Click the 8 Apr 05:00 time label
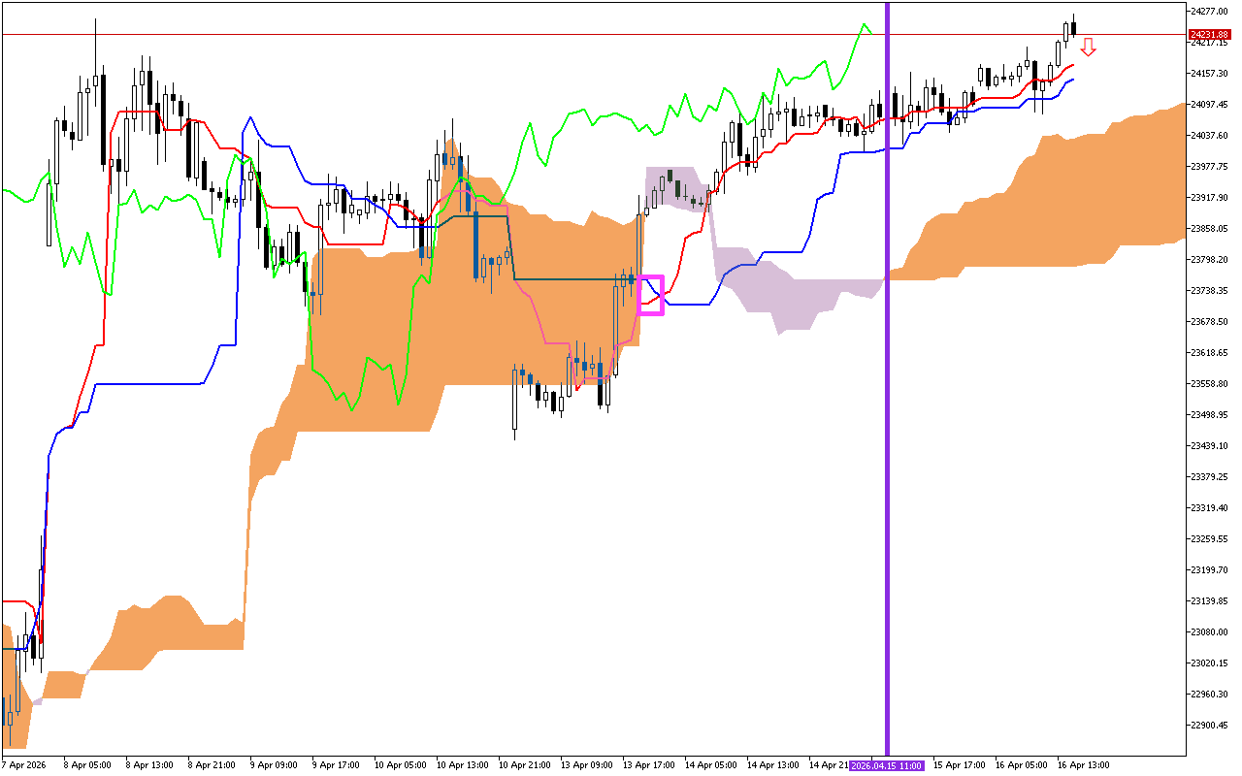The height and width of the screenshot is (776, 1242). 87,765
